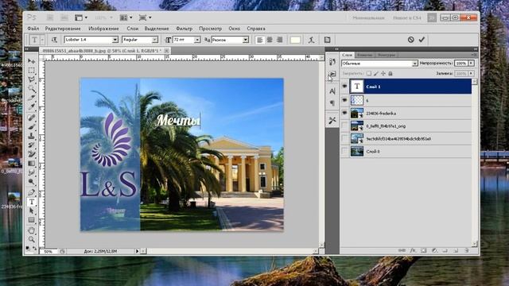Open the Paragraph panel icon
The height and width of the screenshot is (286, 509).
332,103
